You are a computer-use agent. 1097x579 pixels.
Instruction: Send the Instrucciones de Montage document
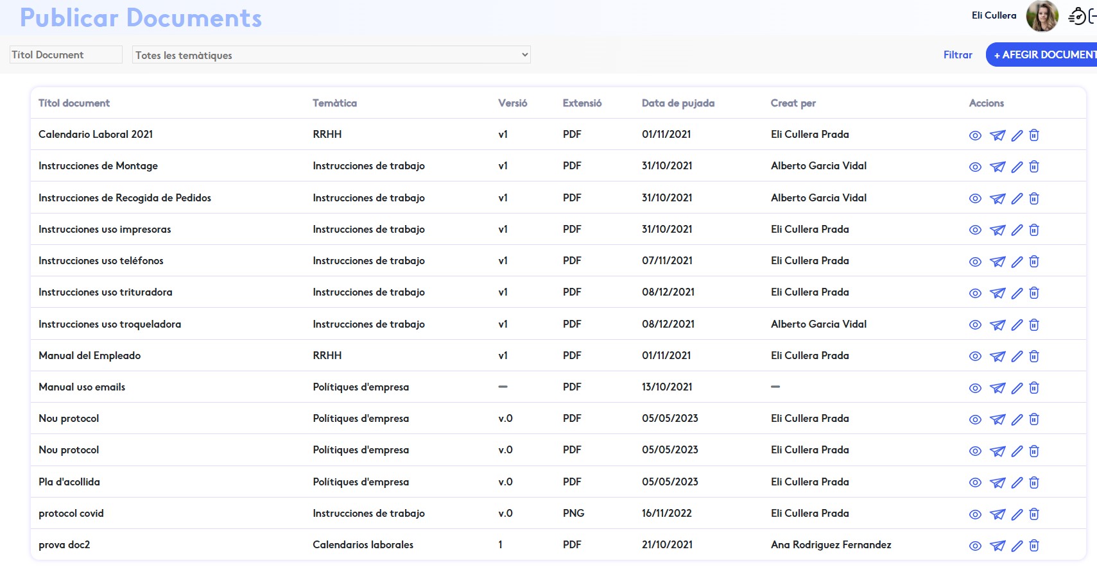pos(997,167)
